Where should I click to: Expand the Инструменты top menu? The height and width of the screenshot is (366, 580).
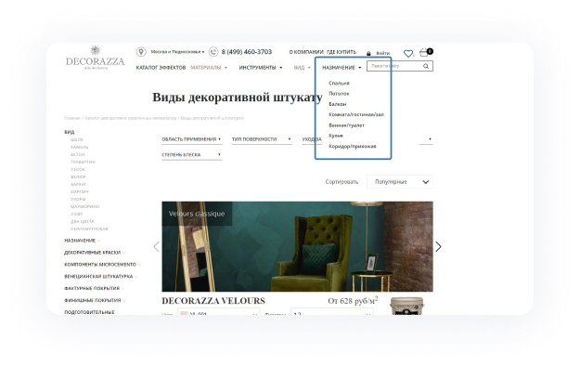pyautogui.click(x=261, y=68)
